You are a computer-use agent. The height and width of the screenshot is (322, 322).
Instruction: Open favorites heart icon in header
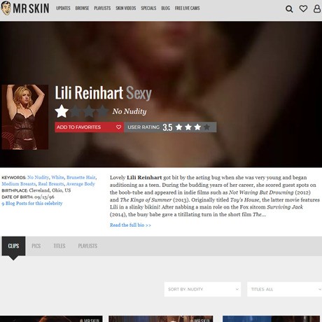[303, 8]
